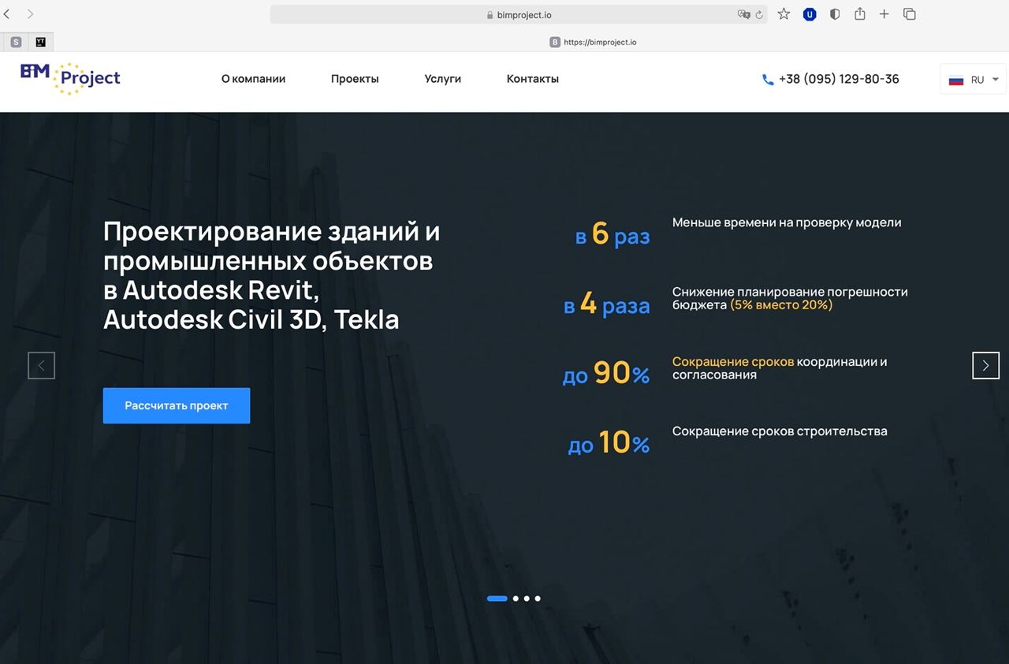Click the yellow text (5% вместо 20%)

(781, 304)
